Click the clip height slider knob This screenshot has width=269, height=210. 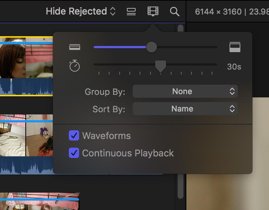152,47
